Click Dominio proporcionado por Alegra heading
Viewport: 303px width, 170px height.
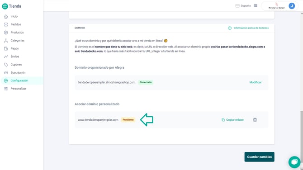(99, 68)
